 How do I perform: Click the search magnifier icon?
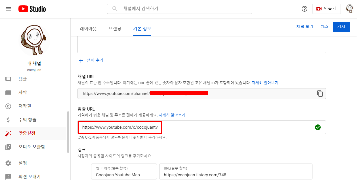115,9
